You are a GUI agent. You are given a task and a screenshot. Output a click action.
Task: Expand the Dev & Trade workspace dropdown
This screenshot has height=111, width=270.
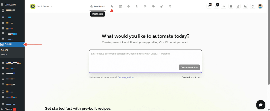click(42, 6)
